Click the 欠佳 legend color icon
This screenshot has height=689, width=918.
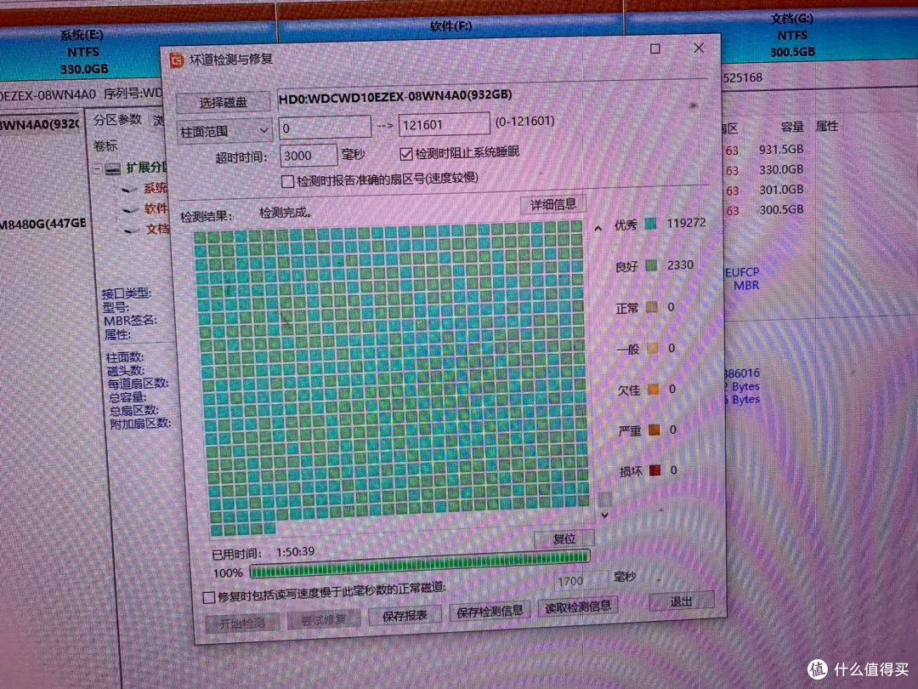coord(654,389)
